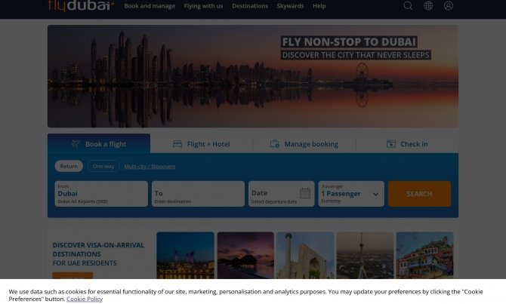The height and width of the screenshot is (304, 506).
Task: Open the Cookie Policy link
Action: coord(85,299)
